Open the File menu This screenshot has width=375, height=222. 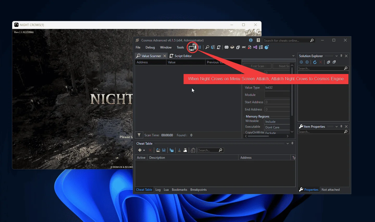(x=138, y=47)
